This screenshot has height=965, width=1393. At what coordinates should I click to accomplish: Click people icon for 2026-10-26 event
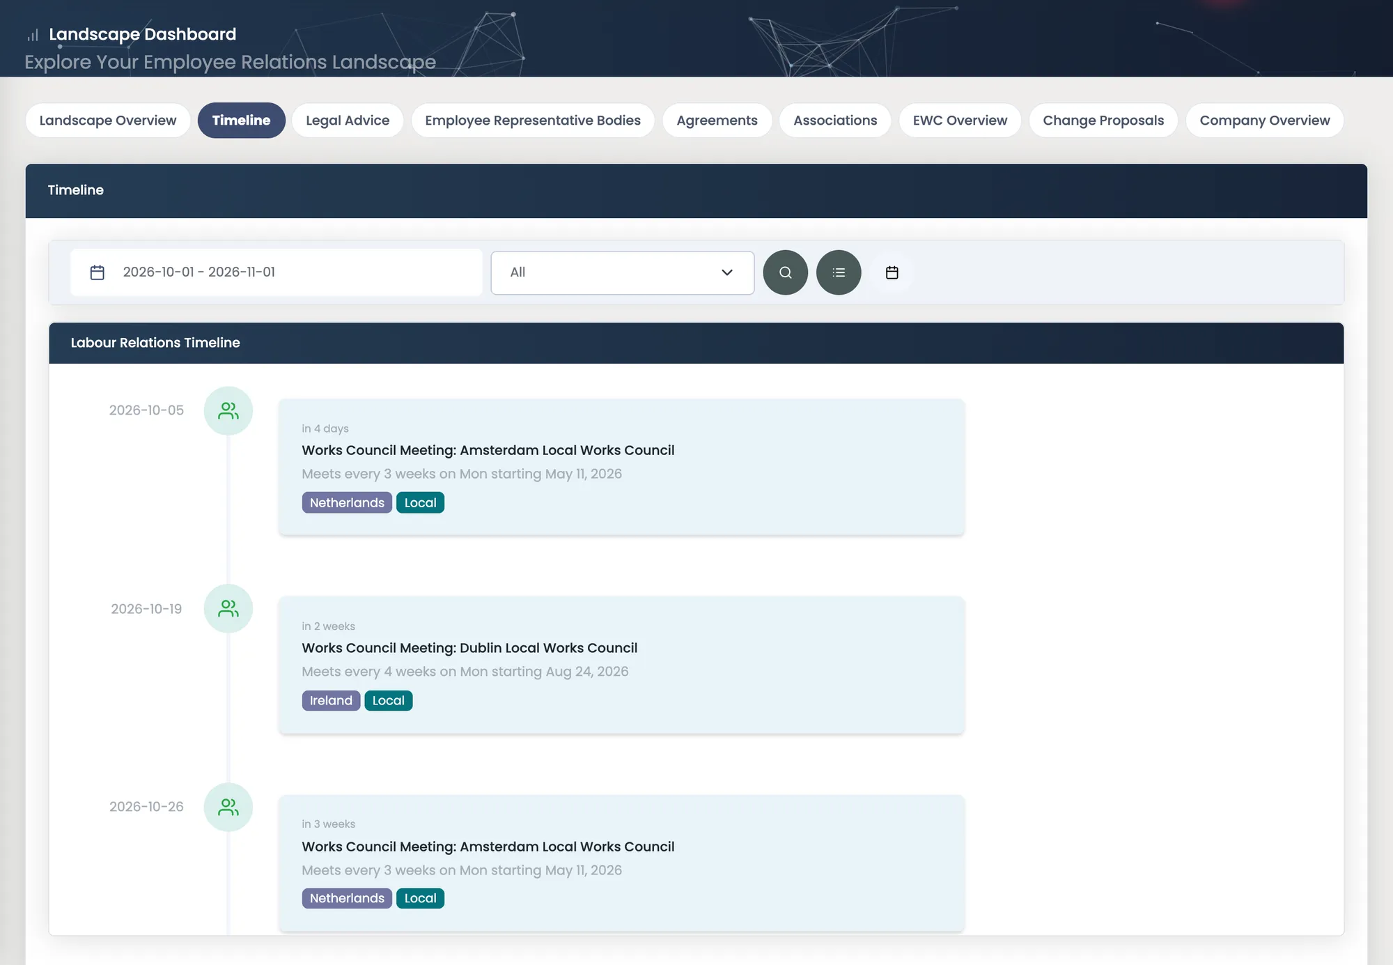(x=228, y=807)
